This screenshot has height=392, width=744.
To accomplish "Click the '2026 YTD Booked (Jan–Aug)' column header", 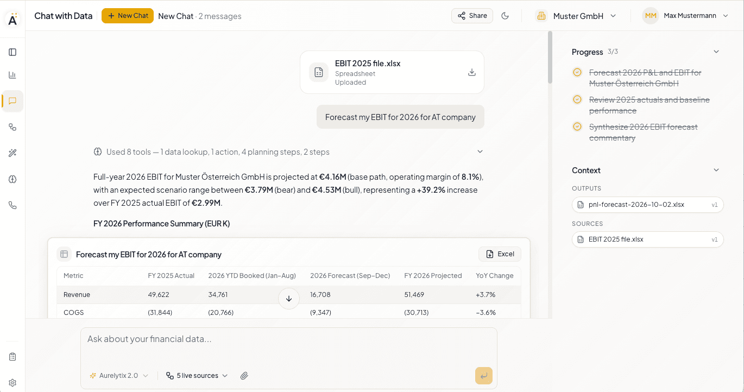I will pyautogui.click(x=251, y=276).
